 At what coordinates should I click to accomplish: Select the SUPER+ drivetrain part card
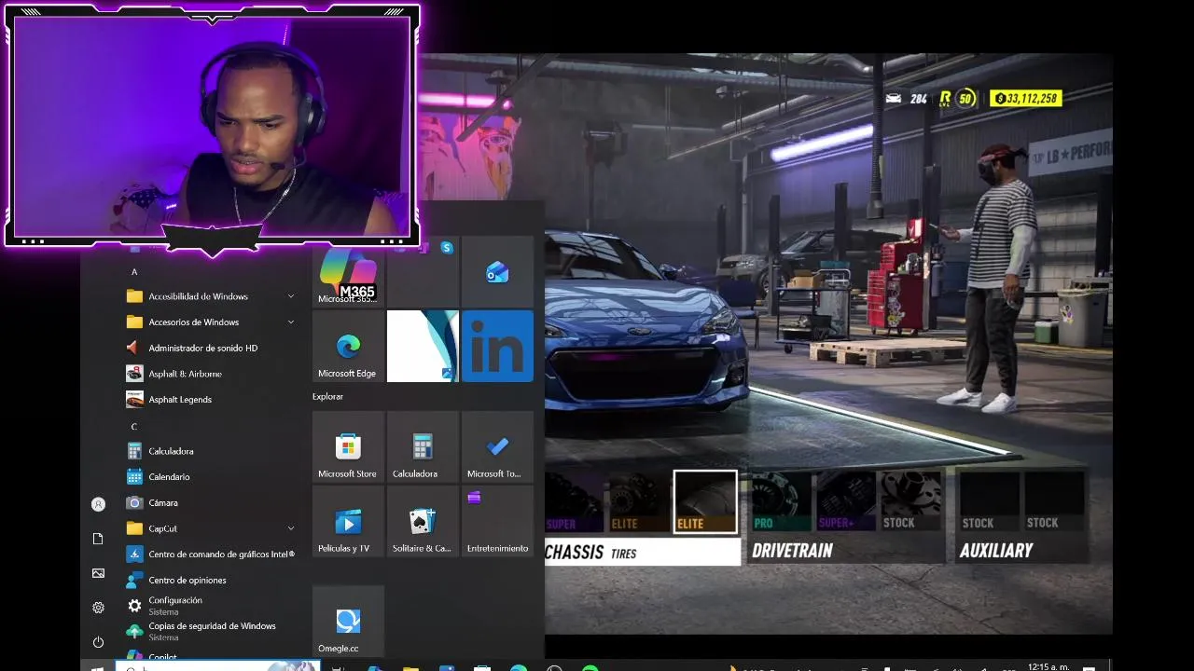coord(847,502)
